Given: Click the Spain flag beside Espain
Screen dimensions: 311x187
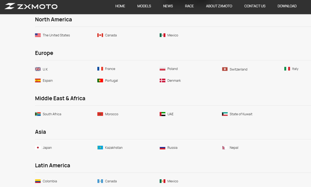Looking at the screenshot, I should click(x=38, y=81).
